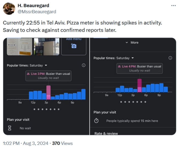
Task: Open the right Saturday day dropdown
Action: 132,58
